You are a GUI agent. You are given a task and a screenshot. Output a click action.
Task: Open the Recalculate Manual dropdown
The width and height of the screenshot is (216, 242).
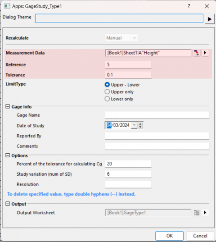tap(121, 38)
